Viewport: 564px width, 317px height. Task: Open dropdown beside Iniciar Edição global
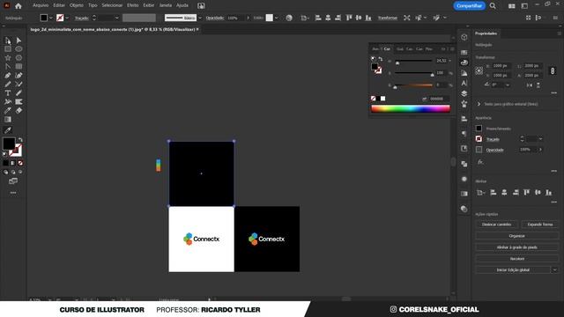point(554,269)
